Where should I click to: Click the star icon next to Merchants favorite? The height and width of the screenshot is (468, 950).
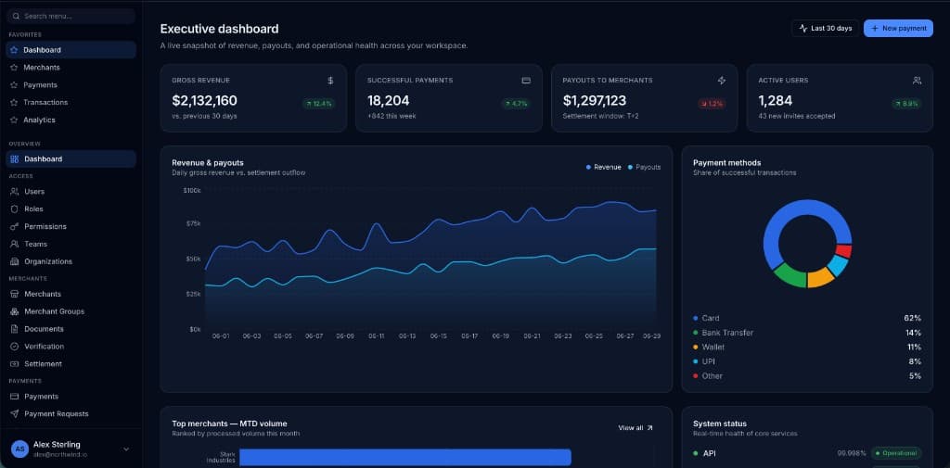click(14, 68)
